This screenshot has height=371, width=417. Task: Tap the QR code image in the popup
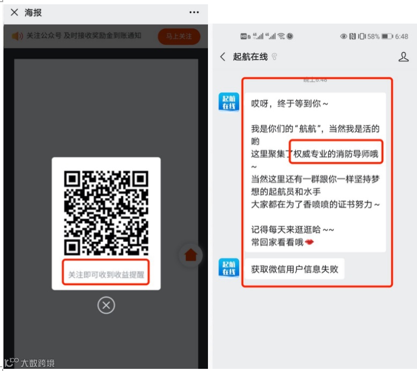click(x=106, y=213)
